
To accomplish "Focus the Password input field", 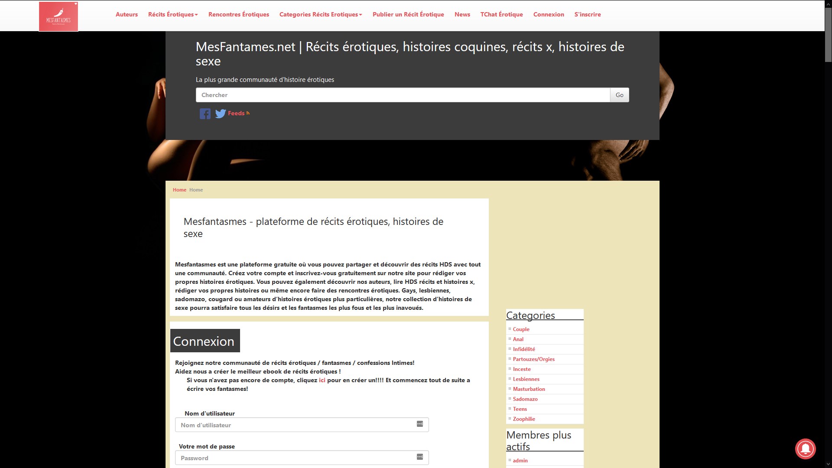I will (302, 458).
